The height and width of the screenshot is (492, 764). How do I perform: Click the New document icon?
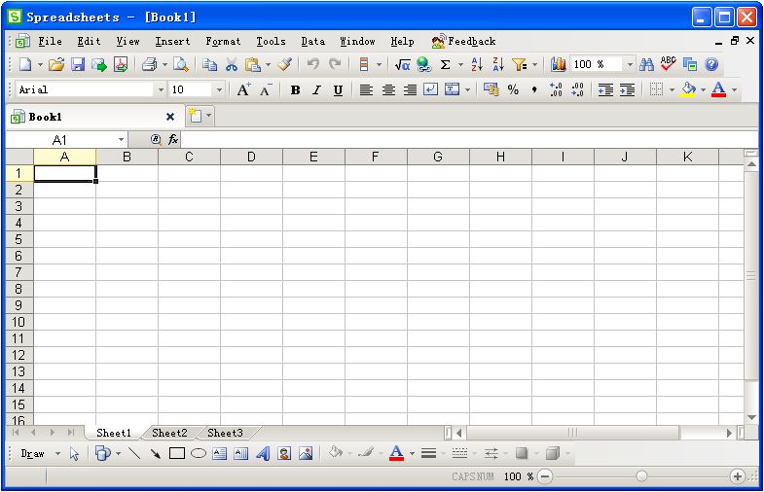[25, 64]
